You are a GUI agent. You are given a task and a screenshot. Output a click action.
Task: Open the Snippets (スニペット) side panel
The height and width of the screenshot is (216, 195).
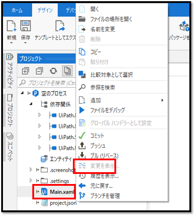tap(10, 146)
